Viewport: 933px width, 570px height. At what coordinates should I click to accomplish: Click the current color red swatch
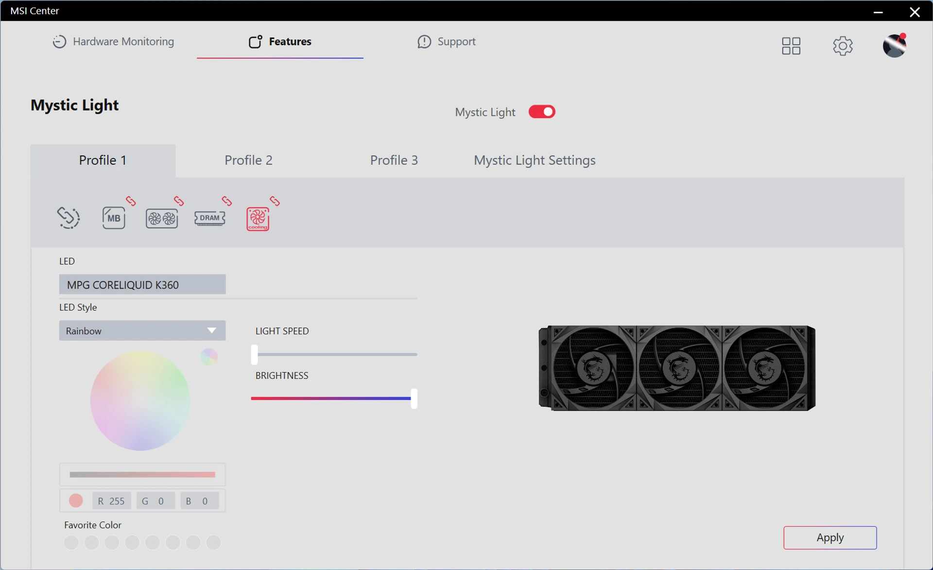click(x=76, y=501)
